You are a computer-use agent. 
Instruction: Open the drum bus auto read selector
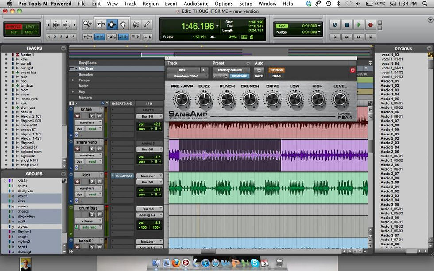[90, 227]
